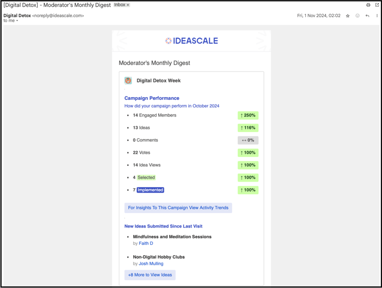The image size is (382, 288).
Task: Open idea 'Non-Digital Hobby Clubs'
Action: (159, 257)
